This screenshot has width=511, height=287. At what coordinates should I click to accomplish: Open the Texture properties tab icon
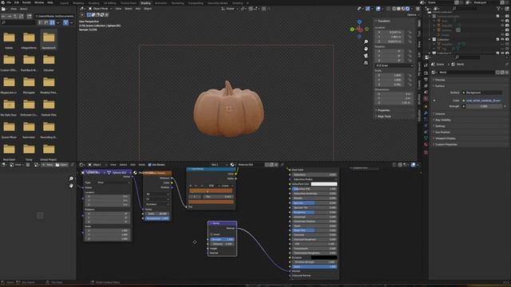point(426,152)
